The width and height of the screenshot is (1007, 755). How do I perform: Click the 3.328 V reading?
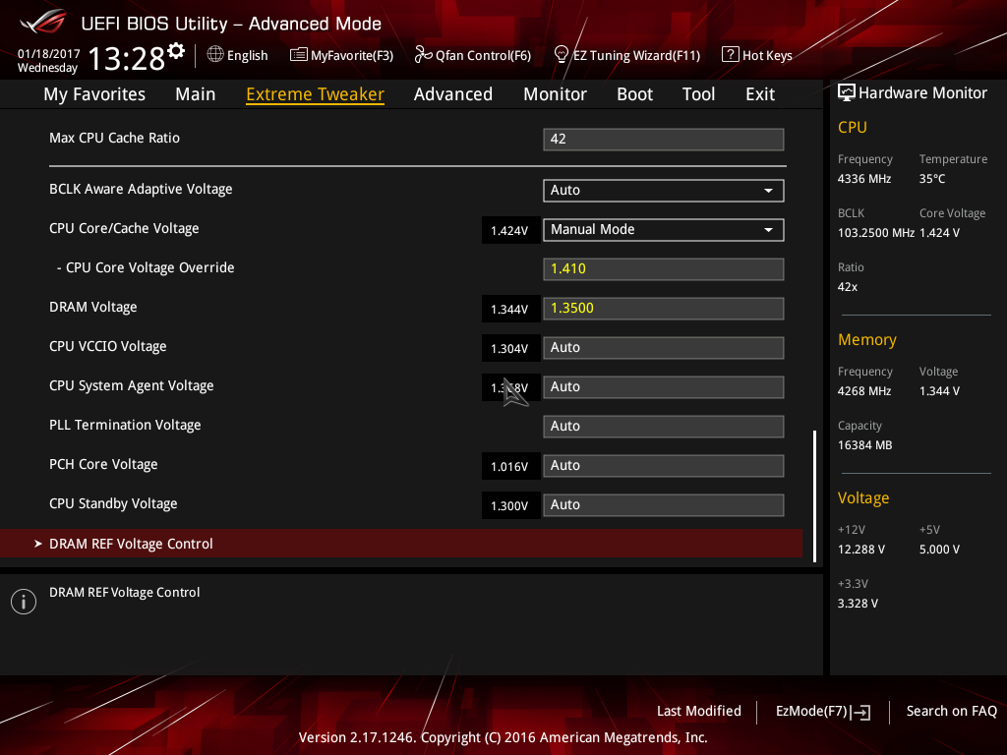pos(858,604)
